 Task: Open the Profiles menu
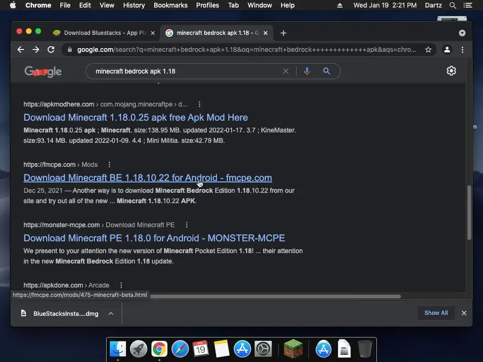tap(208, 5)
